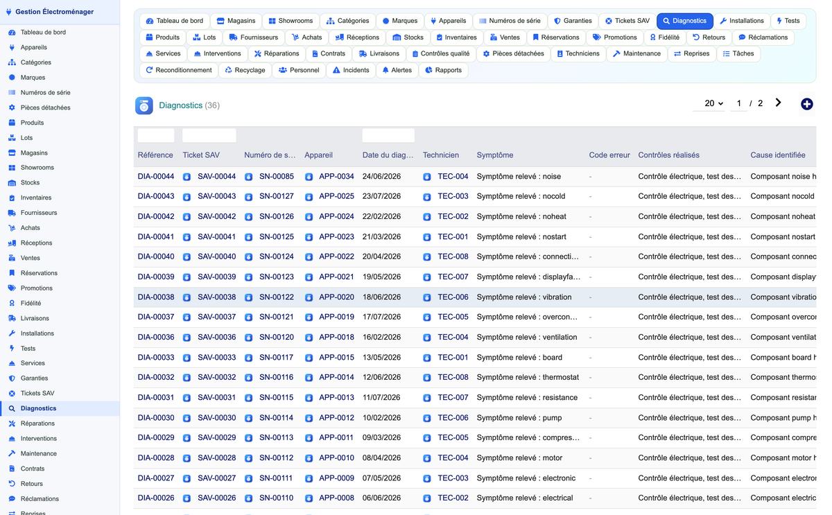Click the Référence column filter field
This screenshot has width=832, height=515.
point(156,135)
